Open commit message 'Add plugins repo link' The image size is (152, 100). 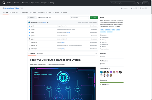point(62,26)
